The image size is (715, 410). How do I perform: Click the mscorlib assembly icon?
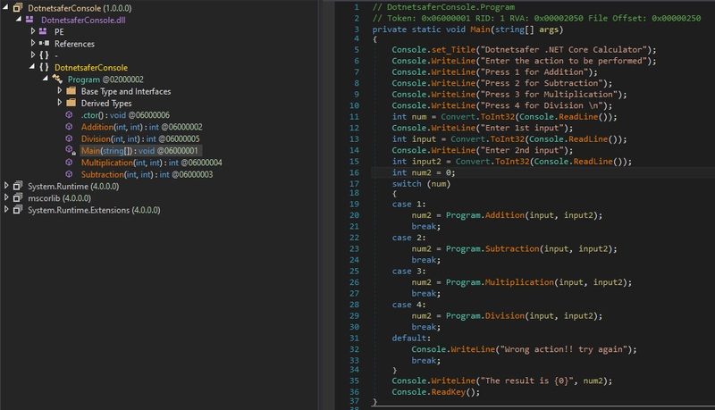click(18, 197)
